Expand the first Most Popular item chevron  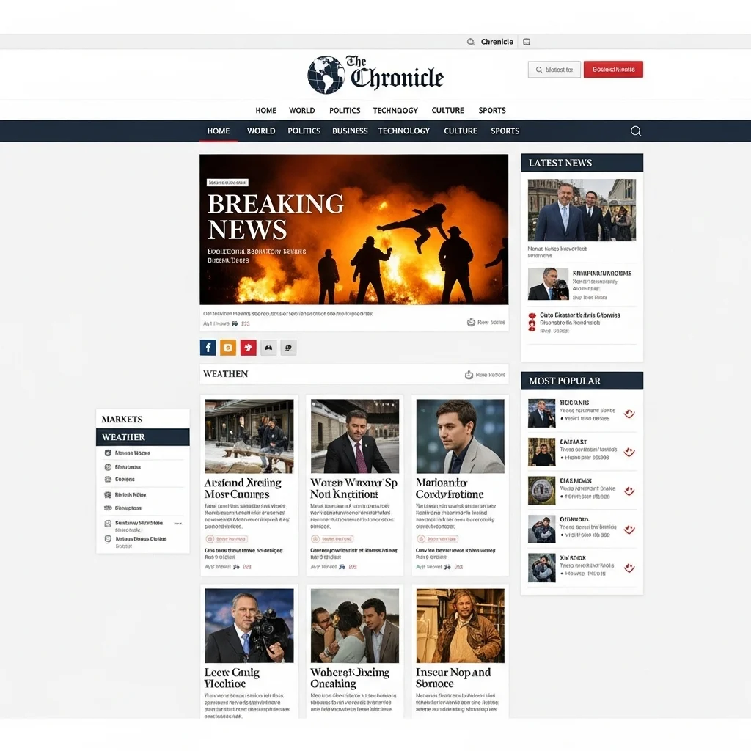629,414
